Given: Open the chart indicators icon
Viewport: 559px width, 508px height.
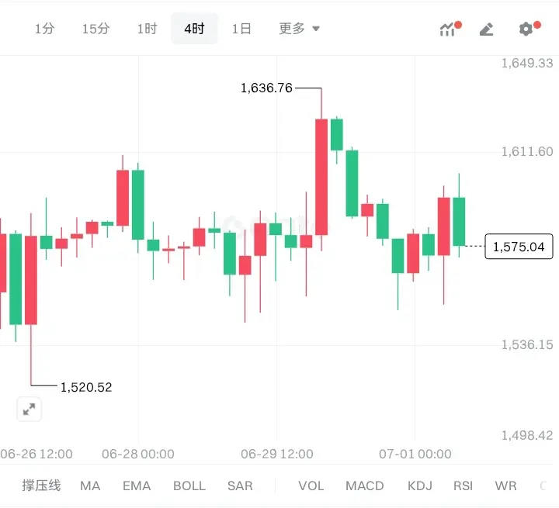Looking at the screenshot, I should (450, 29).
